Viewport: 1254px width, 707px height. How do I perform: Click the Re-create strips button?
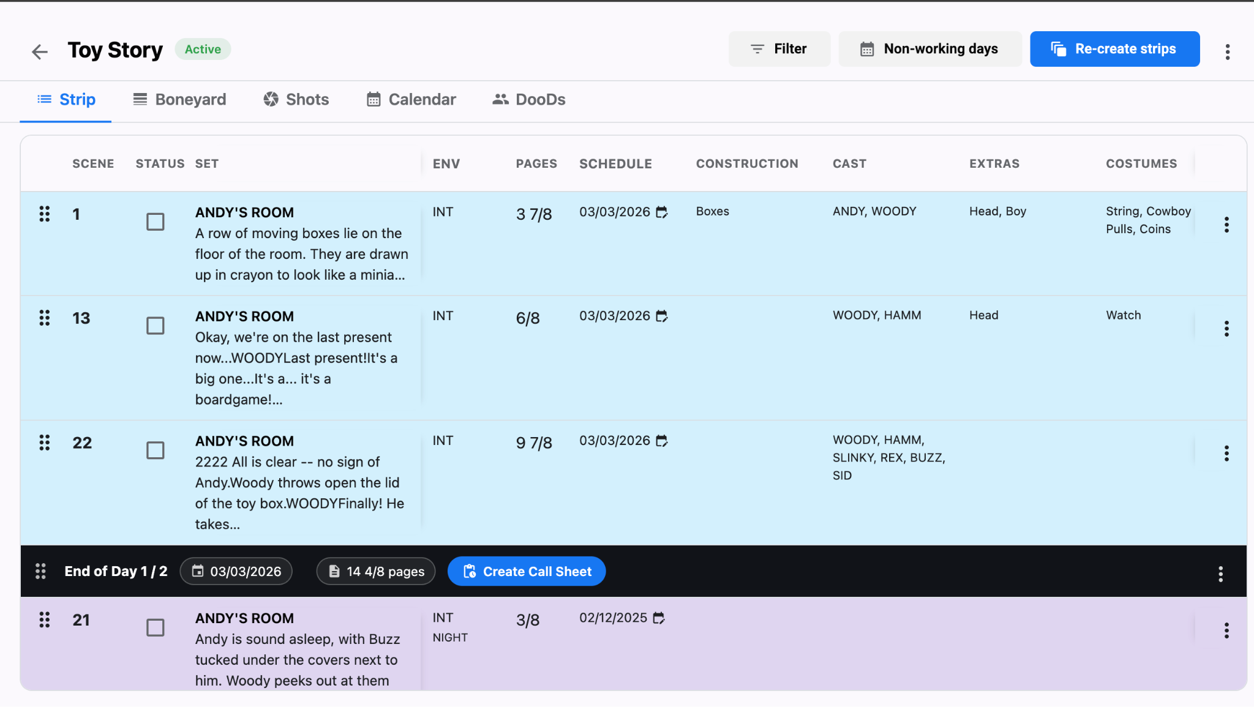[1115, 49]
